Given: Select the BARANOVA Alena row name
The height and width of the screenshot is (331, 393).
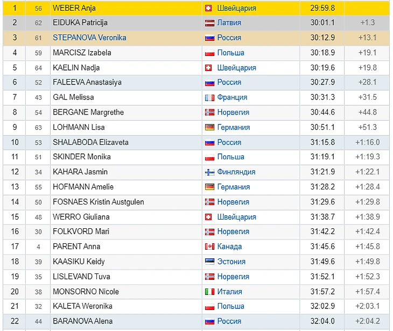Looking at the screenshot, I should click(x=82, y=321).
